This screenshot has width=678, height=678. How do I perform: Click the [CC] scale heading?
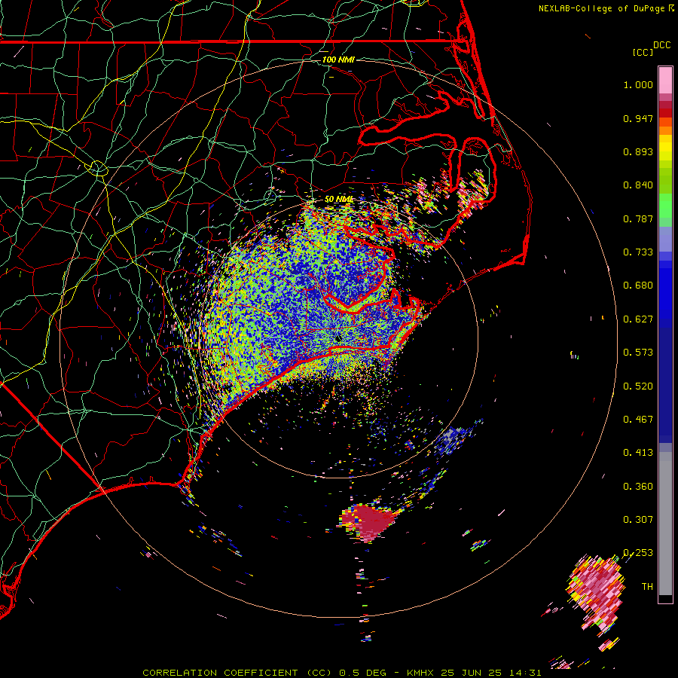643,52
